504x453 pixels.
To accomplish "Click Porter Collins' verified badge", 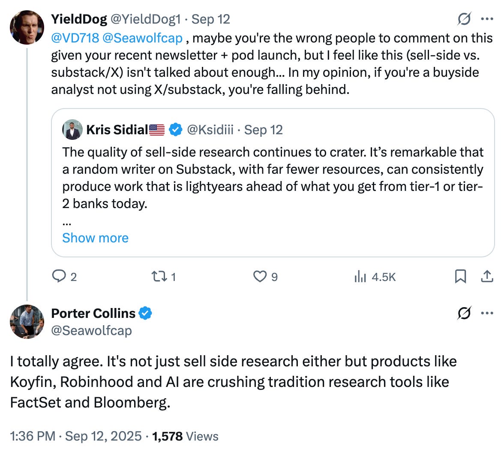I will [146, 314].
